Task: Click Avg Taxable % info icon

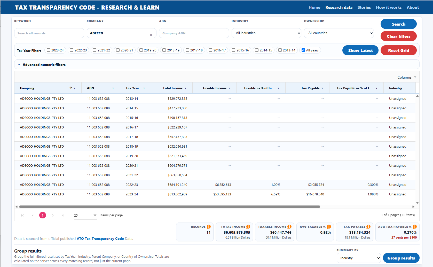Action: click(x=329, y=227)
